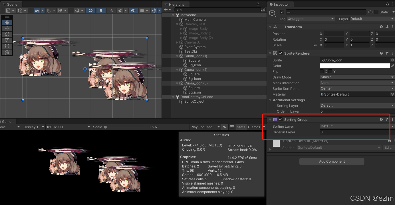Toggle the Stats button in Game view

click(x=241, y=127)
